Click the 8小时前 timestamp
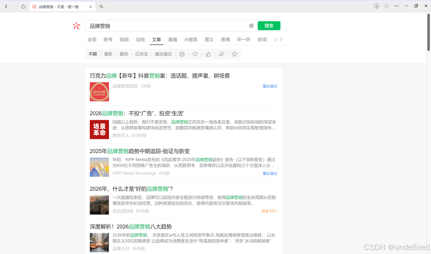This screenshot has width=431, height=254. point(139,135)
